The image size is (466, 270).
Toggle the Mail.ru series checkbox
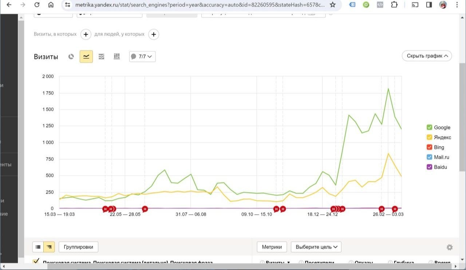pos(430,157)
